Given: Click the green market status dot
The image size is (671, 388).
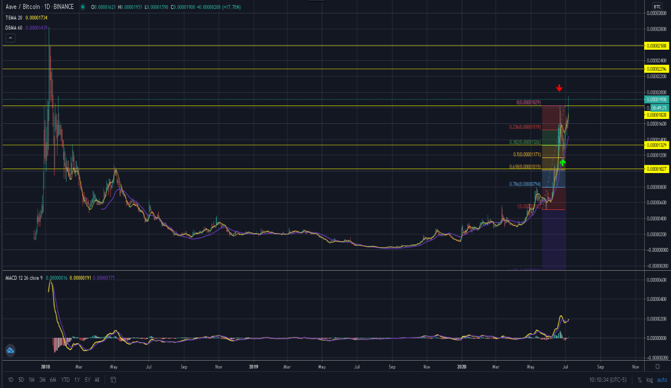Looking at the screenshot, I should pyautogui.click(x=83, y=8).
